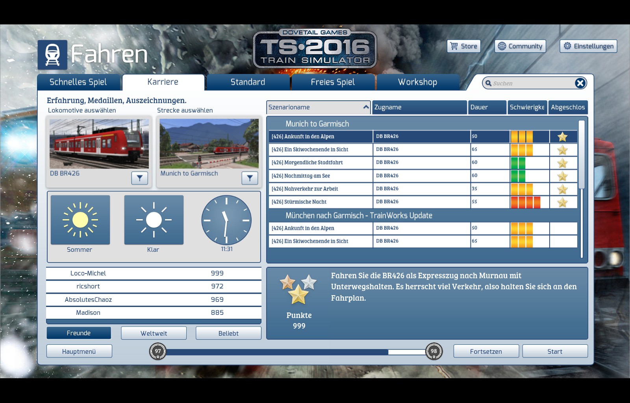
Task: Select first '[426] Ankunft in den Alpen' scenario
Action: tap(423, 137)
